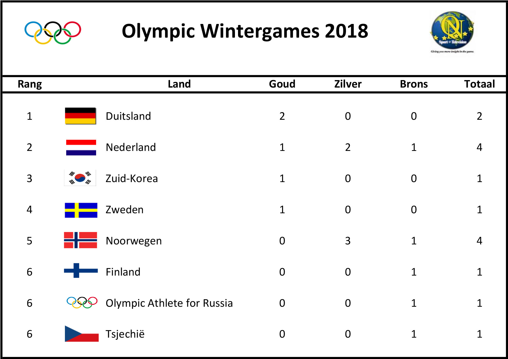Image resolution: width=508 pixels, height=359 pixels.
Task: Click the Brons column header
Action: [414, 84]
